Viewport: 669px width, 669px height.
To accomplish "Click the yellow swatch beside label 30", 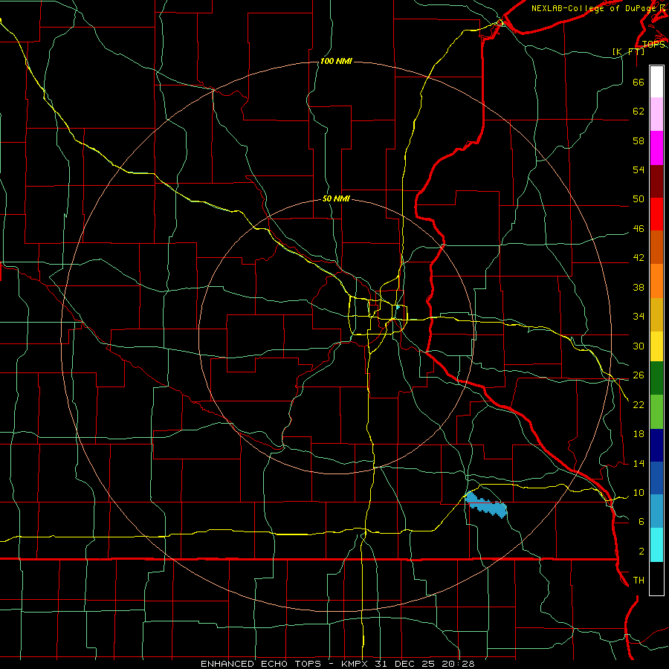I will coord(656,346).
